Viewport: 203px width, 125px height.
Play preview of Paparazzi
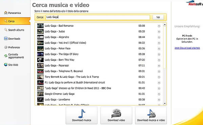click(x=159, y=66)
